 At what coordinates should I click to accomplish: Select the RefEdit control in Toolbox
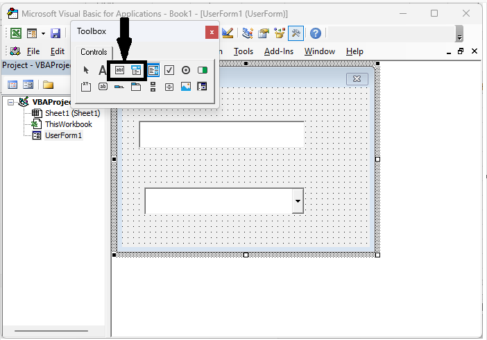(x=202, y=87)
